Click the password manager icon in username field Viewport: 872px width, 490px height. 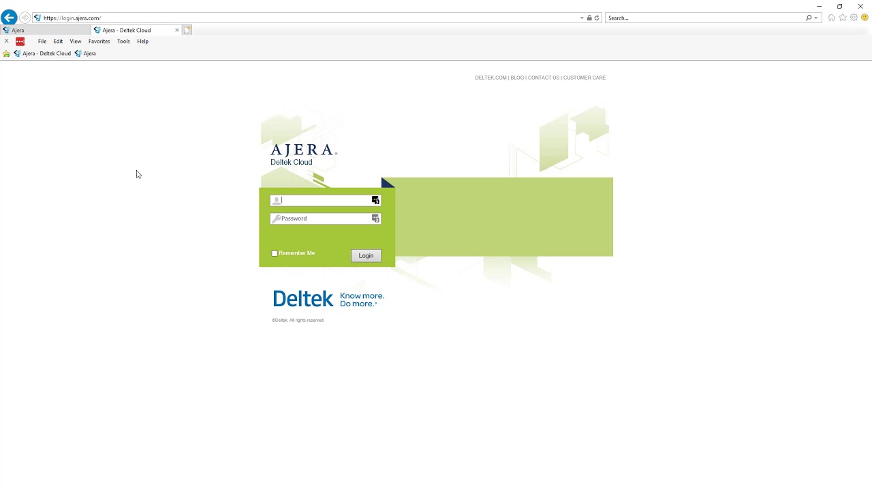point(375,200)
